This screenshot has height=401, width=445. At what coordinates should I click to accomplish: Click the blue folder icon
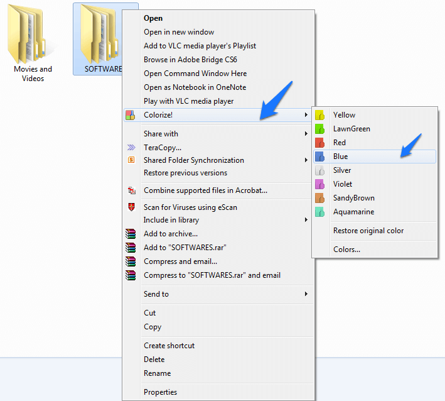click(x=320, y=157)
